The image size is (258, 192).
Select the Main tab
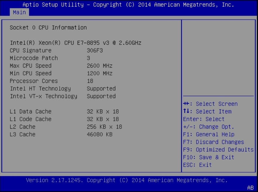pos(19,12)
